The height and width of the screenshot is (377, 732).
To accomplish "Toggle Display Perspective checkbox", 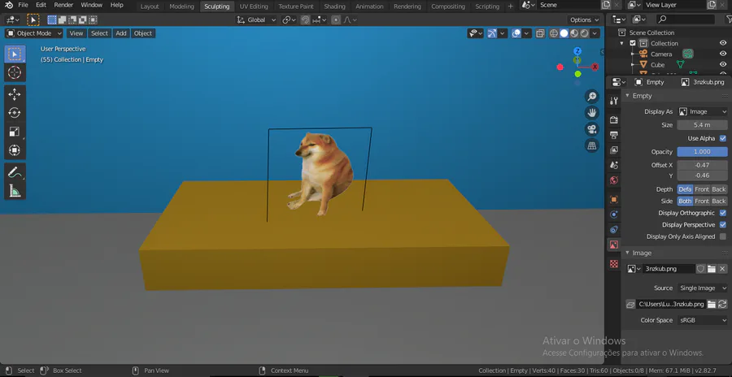I will 723,225.
